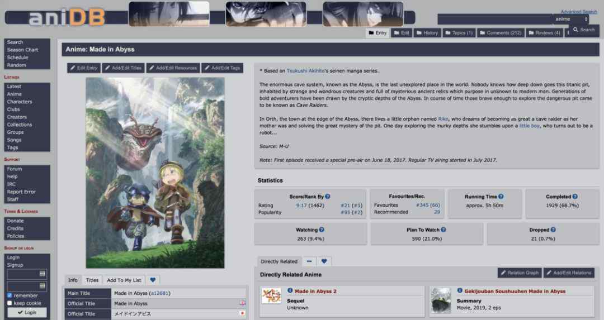Open Season Chart in the sidebar
Screen dimensions: 604x320
23,50
